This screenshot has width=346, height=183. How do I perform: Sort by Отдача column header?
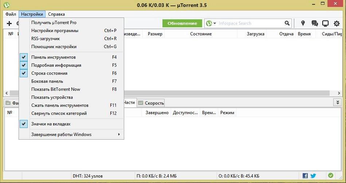[281, 34]
